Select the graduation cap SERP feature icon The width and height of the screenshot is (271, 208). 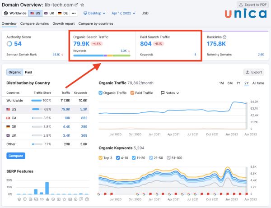pos(19,199)
